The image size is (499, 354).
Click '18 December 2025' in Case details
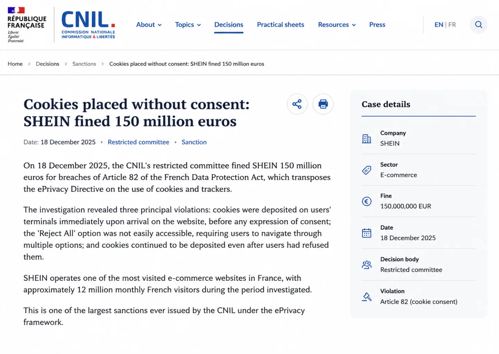408,238
